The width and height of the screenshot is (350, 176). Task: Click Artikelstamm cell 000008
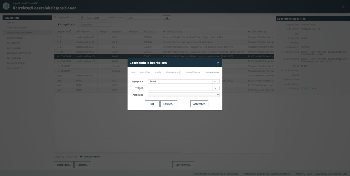pos(151,42)
